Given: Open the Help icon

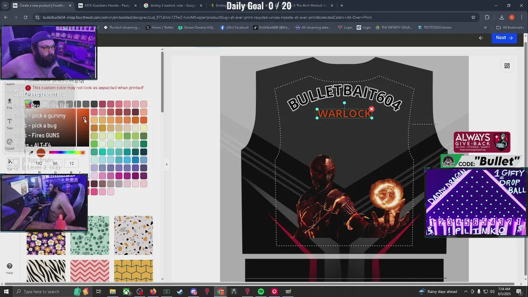Looking at the screenshot, I should coord(9,268).
